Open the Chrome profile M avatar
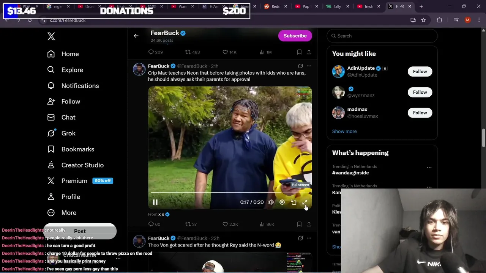The width and height of the screenshot is (486, 273). [x=468, y=20]
